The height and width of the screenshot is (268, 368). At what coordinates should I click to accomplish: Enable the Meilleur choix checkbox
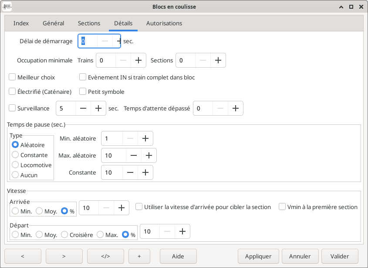[13, 77]
